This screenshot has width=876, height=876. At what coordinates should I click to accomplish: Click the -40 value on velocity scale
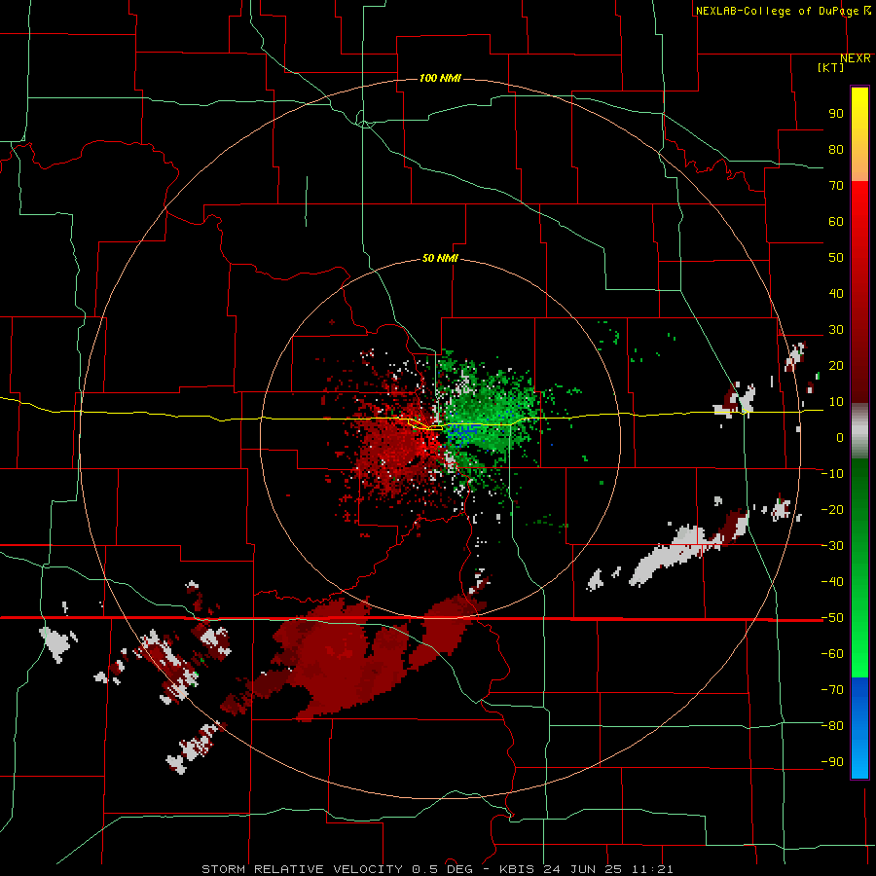pos(832,582)
